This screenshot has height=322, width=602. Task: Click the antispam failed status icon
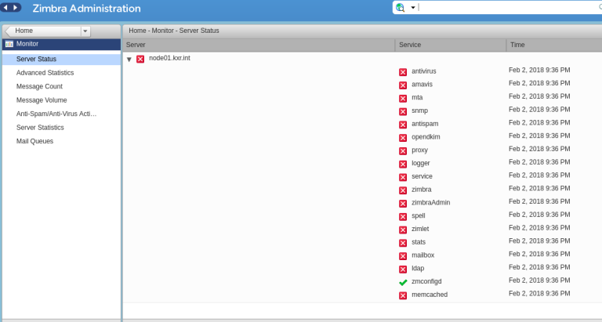click(403, 125)
